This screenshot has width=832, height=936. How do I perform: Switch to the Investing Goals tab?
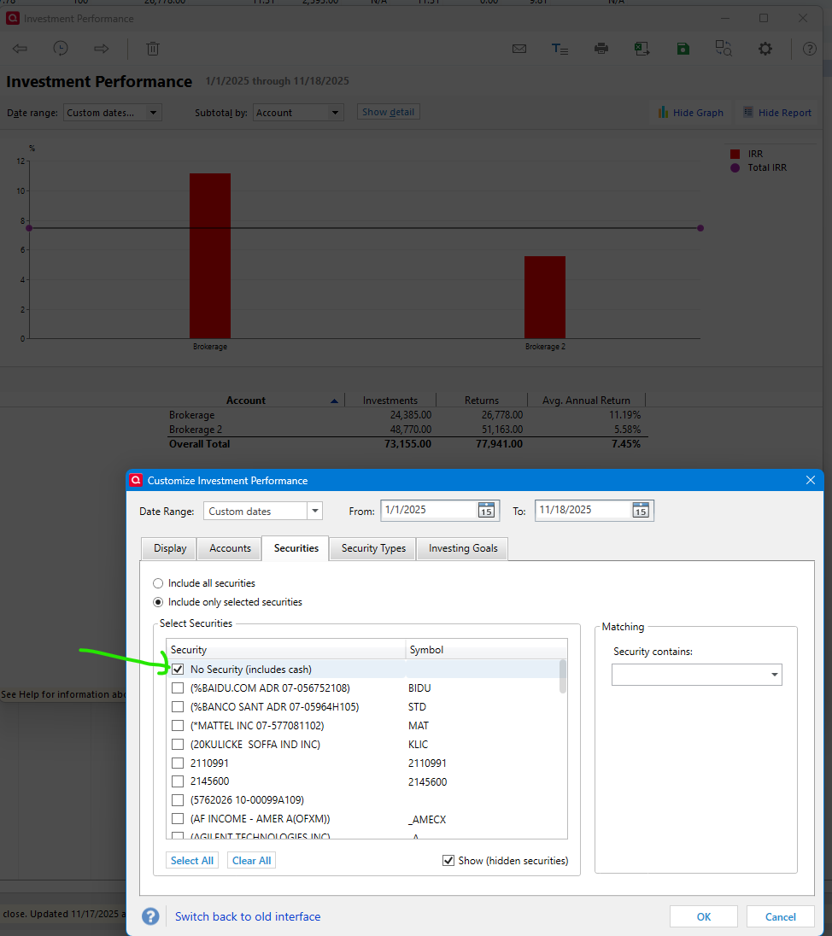(463, 548)
